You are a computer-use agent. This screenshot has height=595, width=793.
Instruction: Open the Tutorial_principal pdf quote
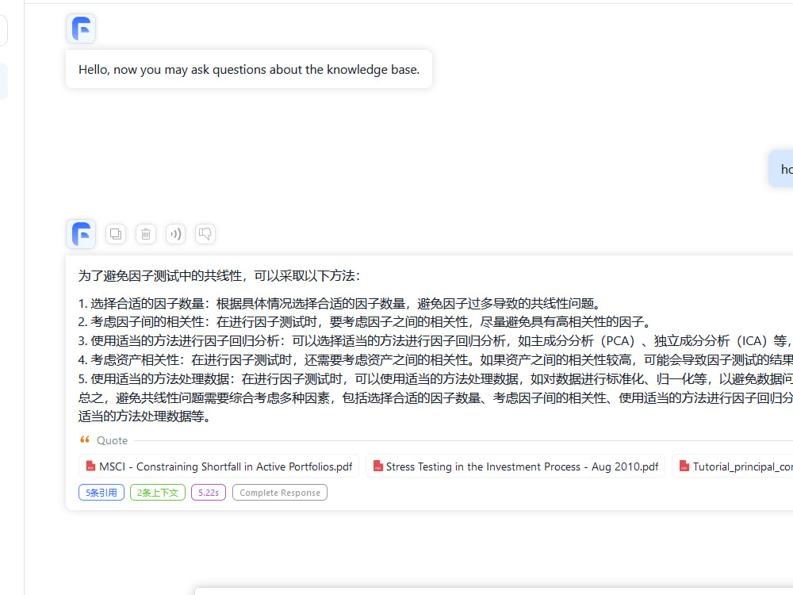tap(734, 466)
